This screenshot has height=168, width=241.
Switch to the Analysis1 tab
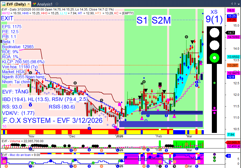pyautogui.click(x=42, y=4)
